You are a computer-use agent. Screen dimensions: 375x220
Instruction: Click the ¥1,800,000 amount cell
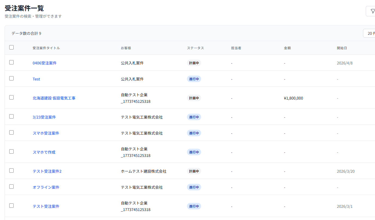[293, 98]
